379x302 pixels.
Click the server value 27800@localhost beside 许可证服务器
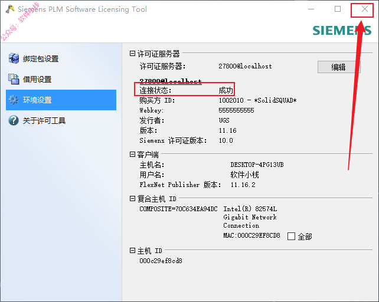(x=245, y=66)
